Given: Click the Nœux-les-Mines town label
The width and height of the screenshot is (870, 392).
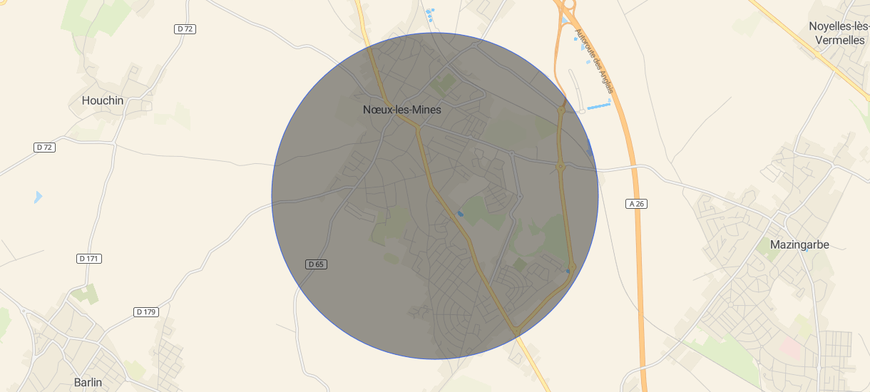Looking at the screenshot, I should point(402,110).
